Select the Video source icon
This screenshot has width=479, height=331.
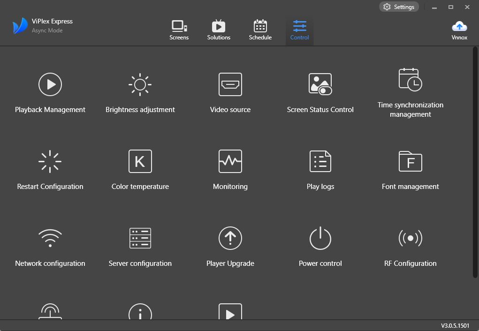coord(230,84)
